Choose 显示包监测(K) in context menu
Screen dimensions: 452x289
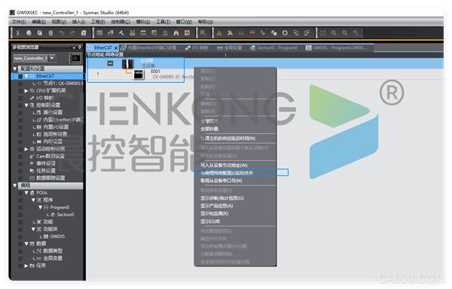point(235,214)
